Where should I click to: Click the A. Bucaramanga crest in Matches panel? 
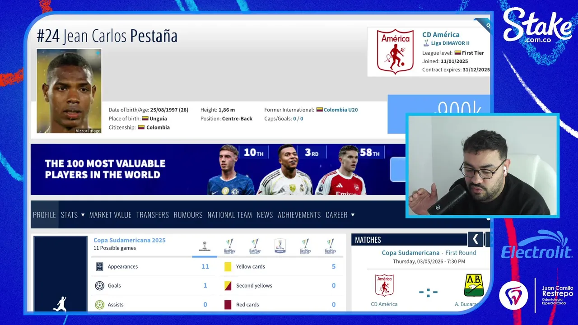[x=474, y=285]
